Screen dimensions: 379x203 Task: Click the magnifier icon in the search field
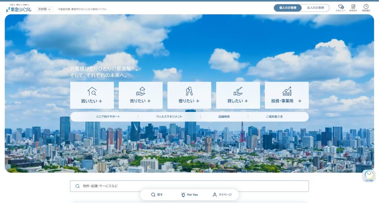point(77,186)
